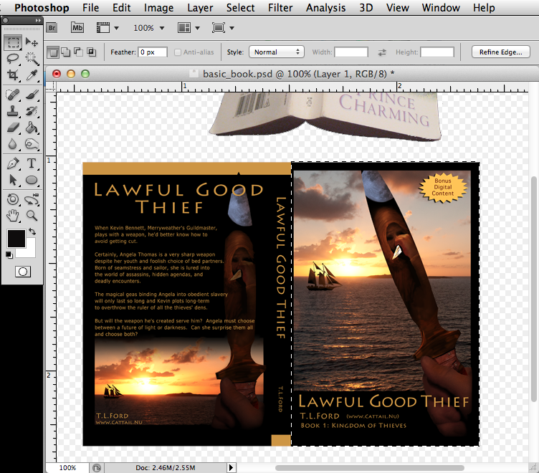Toggle Quick Mask mode
The image size is (539, 473).
click(23, 272)
